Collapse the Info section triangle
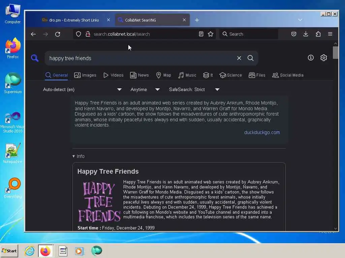The height and width of the screenshot is (258, 345). [x=73, y=156]
